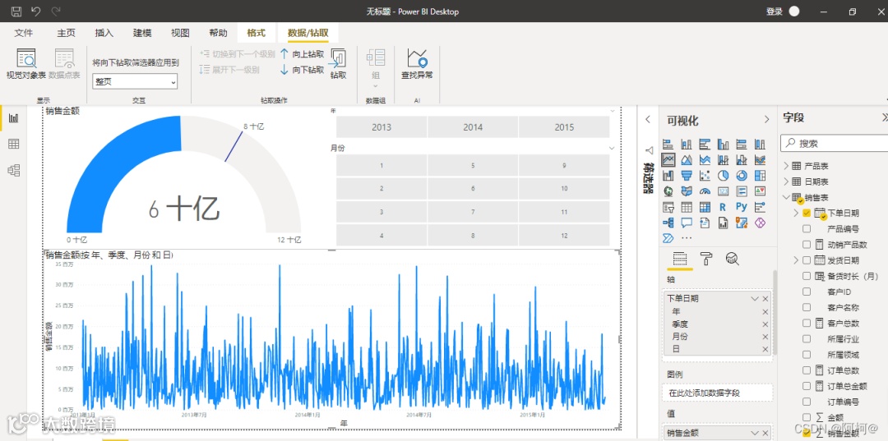Viewport: 888px width, 441px height.
Task: Check the 订单总数 field checkbox
Action: point(807,370)
